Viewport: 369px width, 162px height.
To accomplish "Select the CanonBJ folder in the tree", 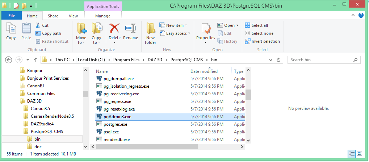I will (x=35, y=86).
